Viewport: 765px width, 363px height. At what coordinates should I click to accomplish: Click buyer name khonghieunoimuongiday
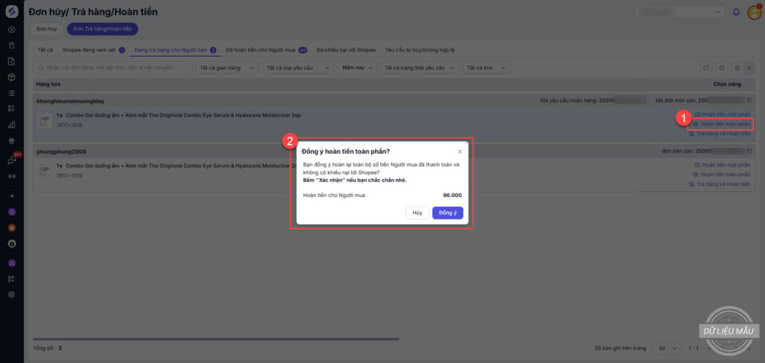click(x=71, y=101)
